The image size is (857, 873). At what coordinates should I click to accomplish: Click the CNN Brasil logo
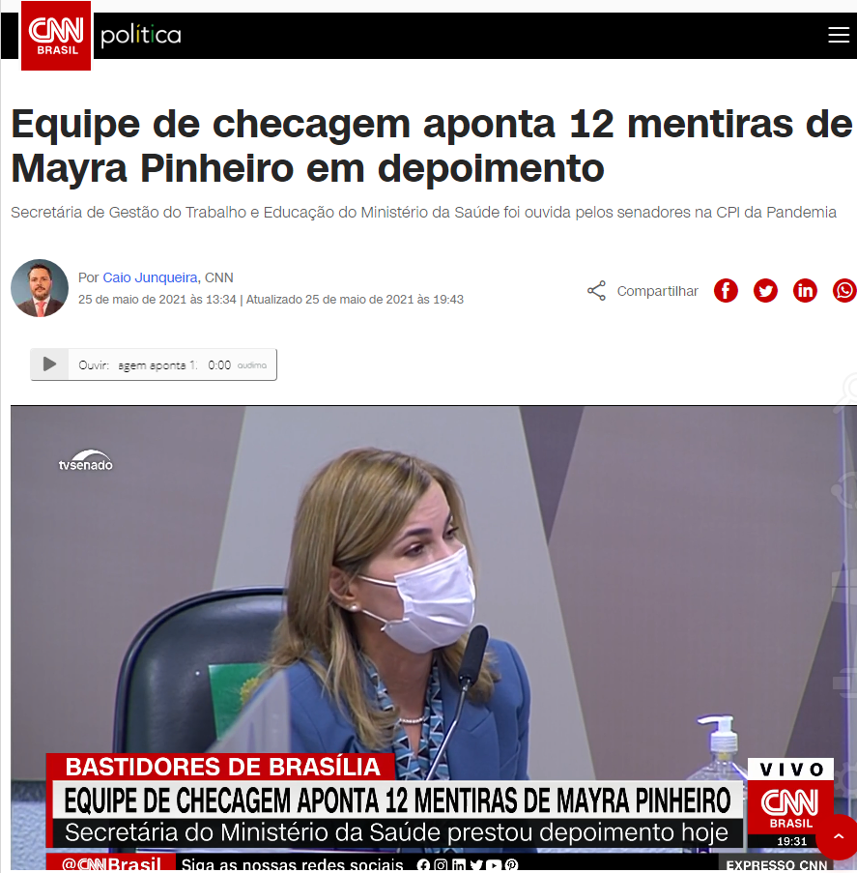pos(56,36)
